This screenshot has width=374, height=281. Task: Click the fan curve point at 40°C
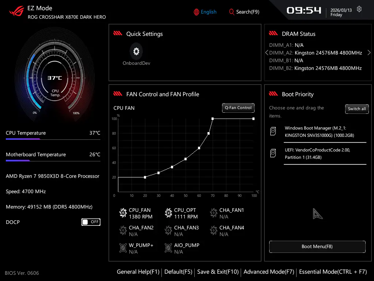coord(172,167)
